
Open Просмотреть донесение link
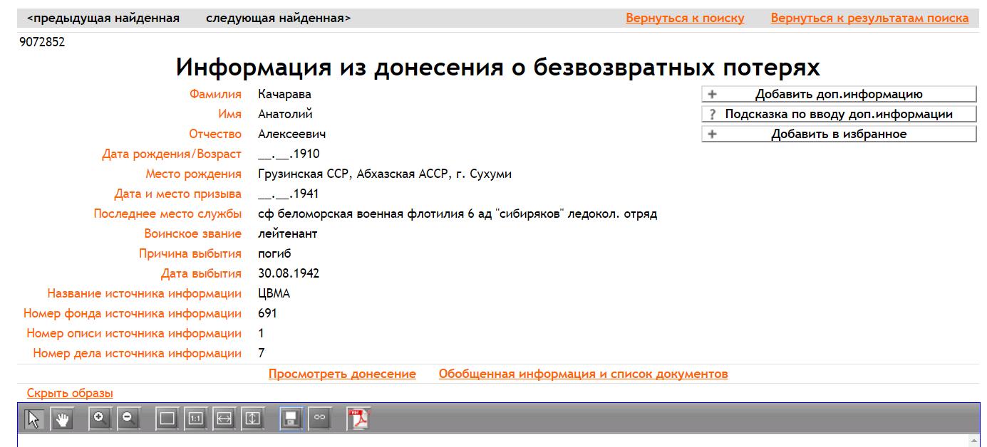click(x=342, y=374)
